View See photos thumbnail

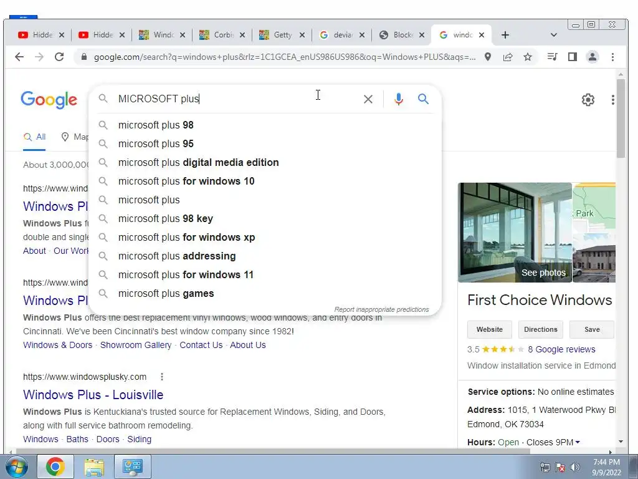click(515, 233)
